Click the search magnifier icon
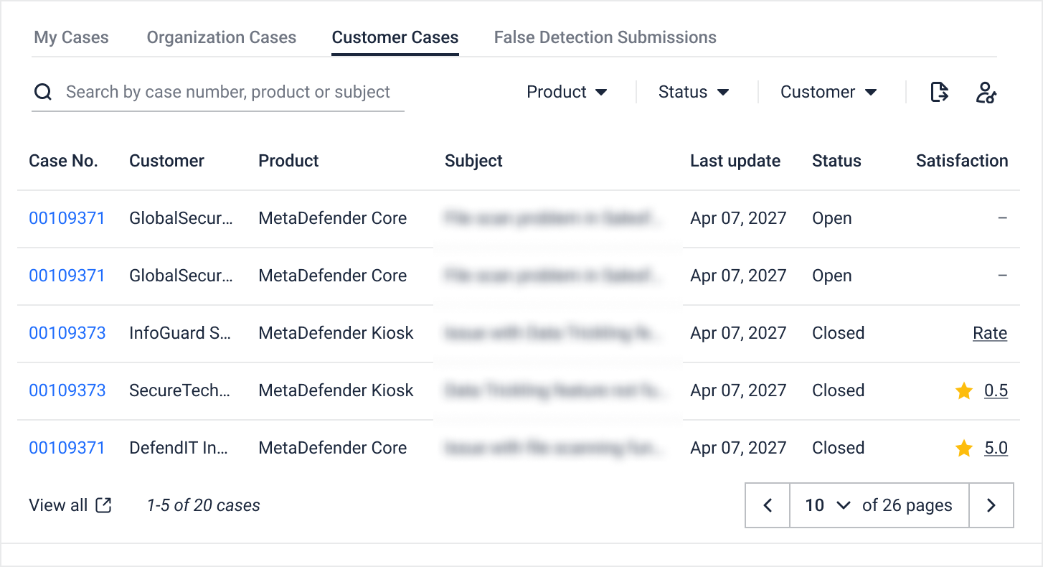The width and height of the screenshot is (1043, 567). (43, 92)
